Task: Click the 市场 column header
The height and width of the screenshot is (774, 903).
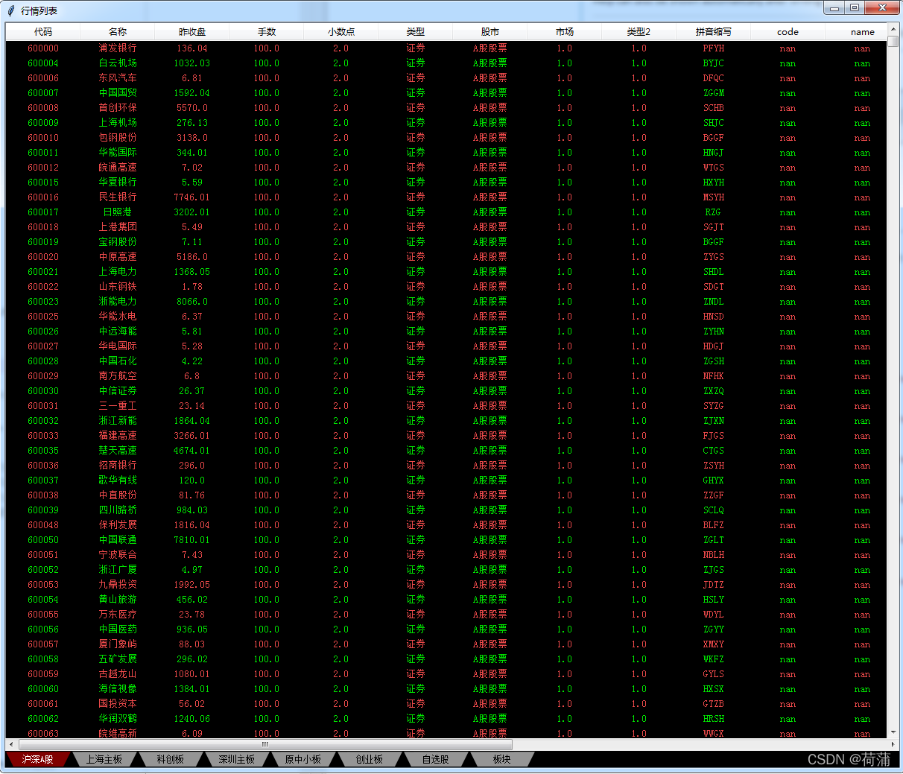Action: (565, 32)
